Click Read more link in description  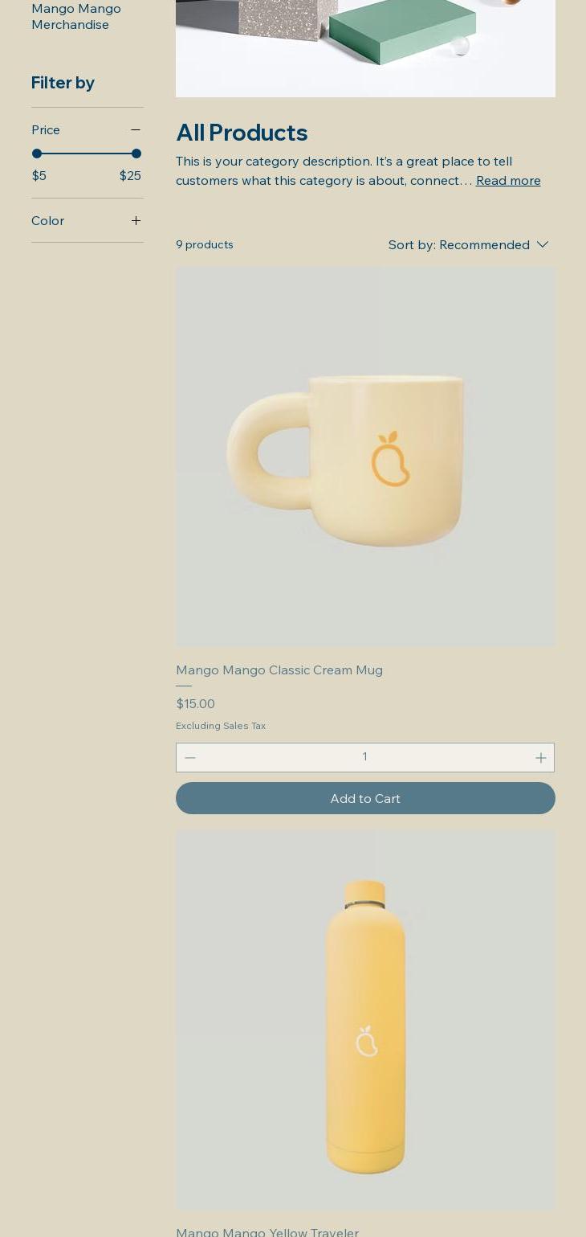tap(508, 181)
